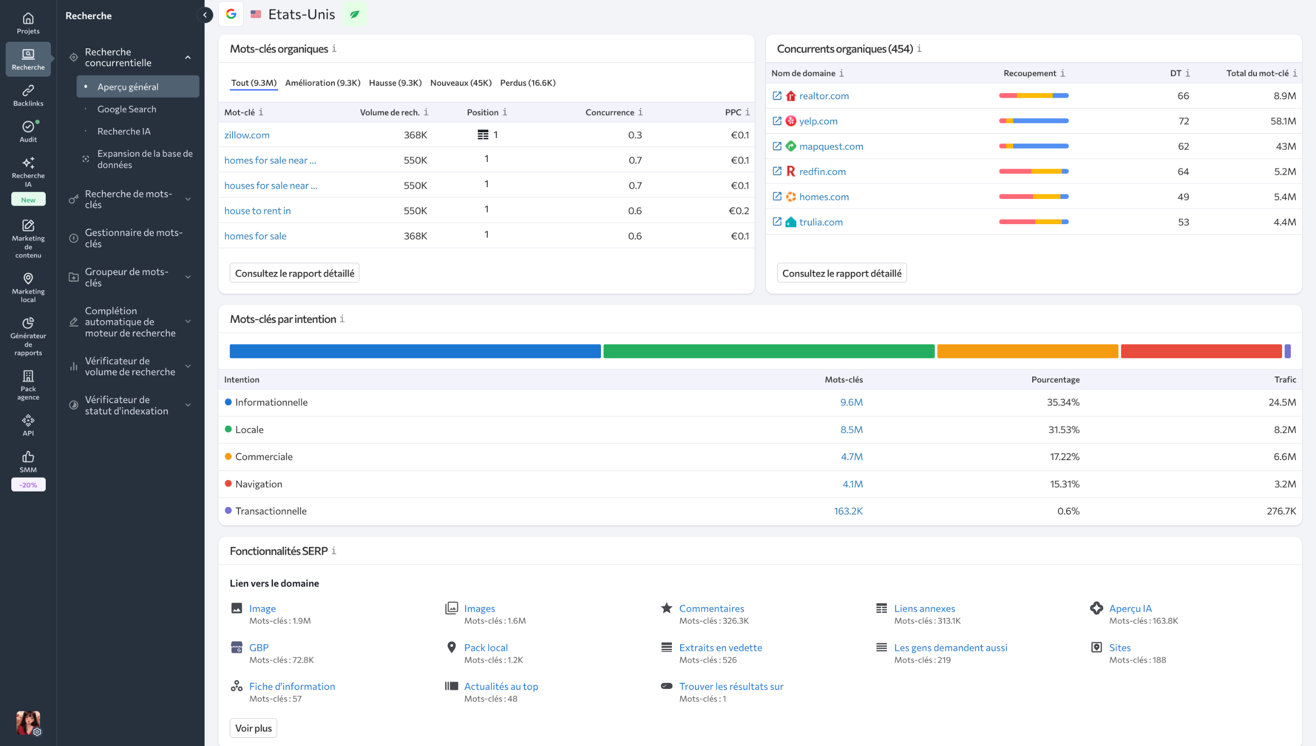Switch to Nouveaux (45K) tab
1316x746 pixels.
[461, 83]
